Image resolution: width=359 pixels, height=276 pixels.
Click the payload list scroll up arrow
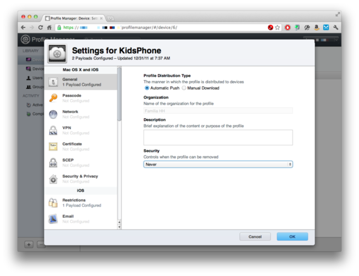pos(119,222)
